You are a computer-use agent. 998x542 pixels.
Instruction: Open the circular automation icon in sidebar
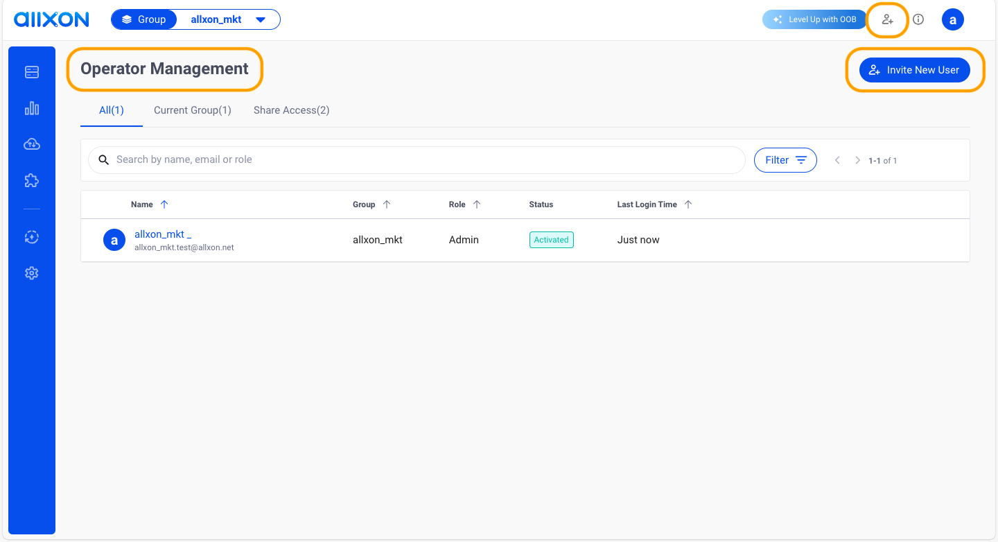(x=32, y=237)
